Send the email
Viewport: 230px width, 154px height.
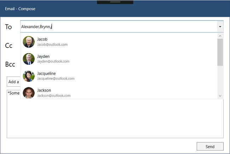pyautogui.click(x=210, y=146)
